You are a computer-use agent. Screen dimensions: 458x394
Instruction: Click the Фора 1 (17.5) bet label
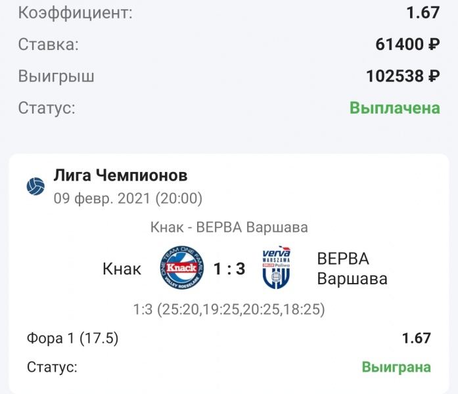click(72, 339)
